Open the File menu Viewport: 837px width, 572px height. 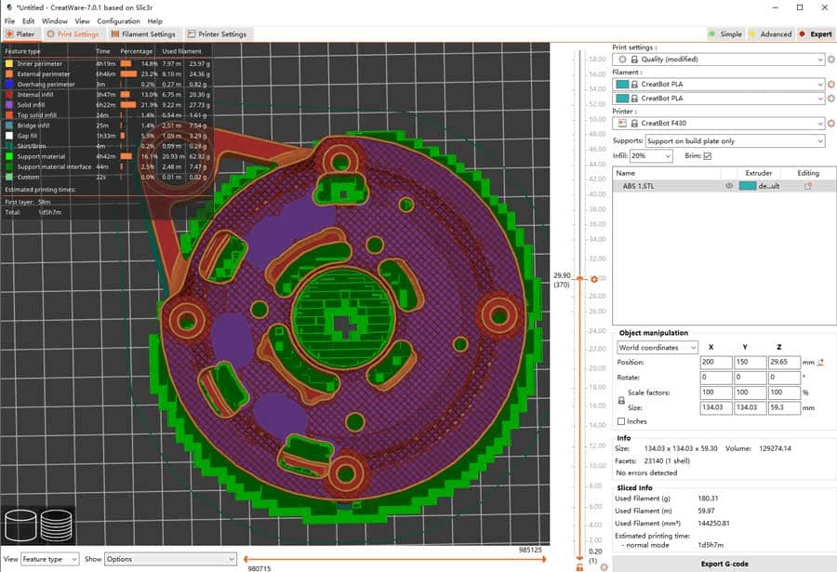point(9,21)
